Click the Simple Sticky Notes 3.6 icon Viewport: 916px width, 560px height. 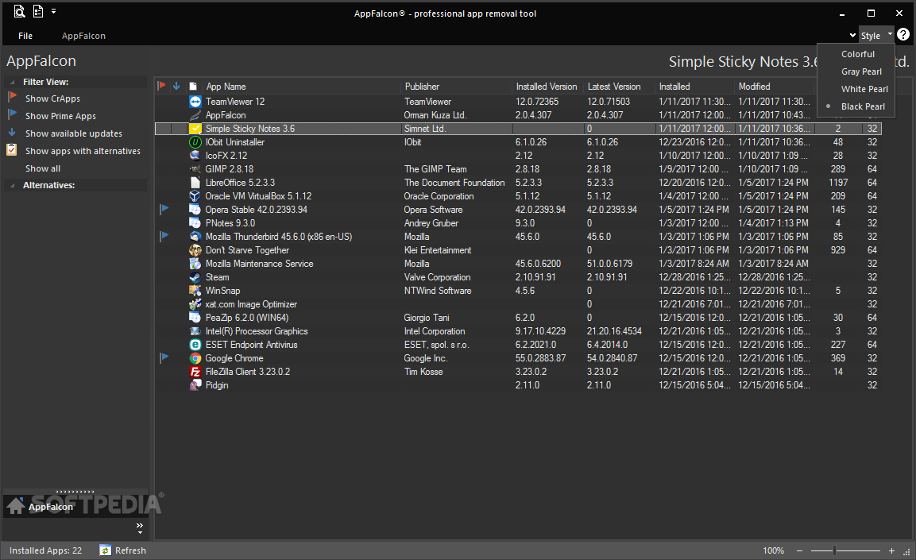195,129
